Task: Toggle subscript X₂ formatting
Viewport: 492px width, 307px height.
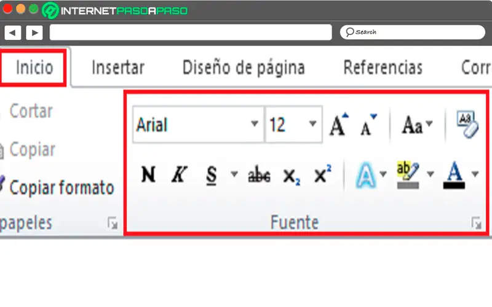Action: point(292,176)
